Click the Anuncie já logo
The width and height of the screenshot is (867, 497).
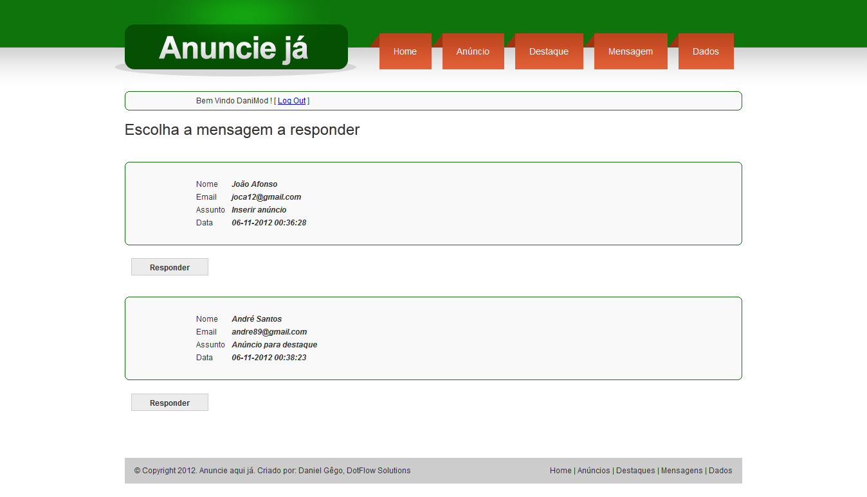(236, 48)
